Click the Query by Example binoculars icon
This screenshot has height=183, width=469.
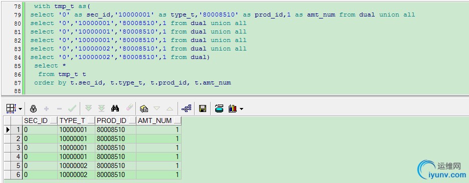click(x=115, y=108)
